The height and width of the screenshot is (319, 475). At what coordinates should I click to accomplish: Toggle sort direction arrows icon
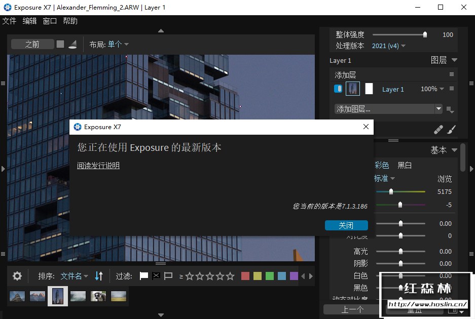click(99, 276)
